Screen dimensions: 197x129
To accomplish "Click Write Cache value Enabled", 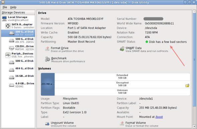I will 73,33.
